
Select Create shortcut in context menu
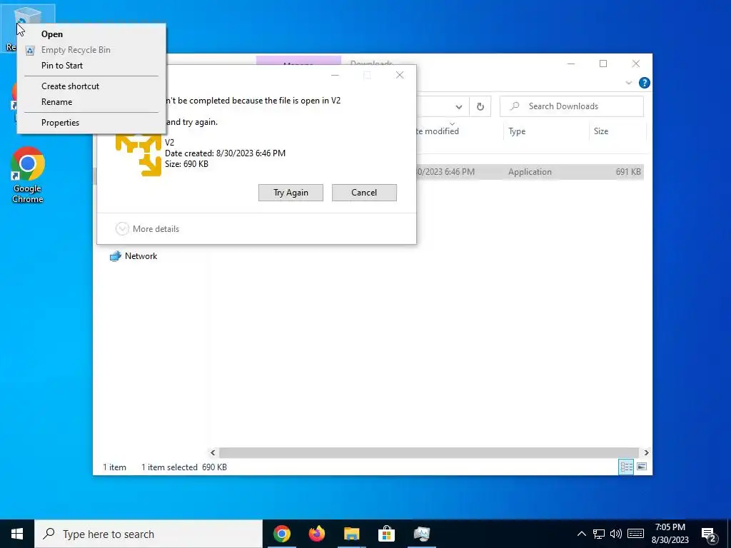[x=91, y=86]
